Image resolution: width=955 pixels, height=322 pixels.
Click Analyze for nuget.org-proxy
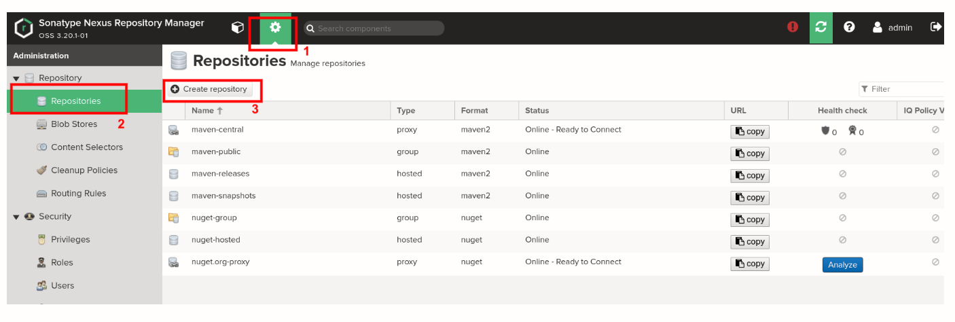click(x=842, y=265)
